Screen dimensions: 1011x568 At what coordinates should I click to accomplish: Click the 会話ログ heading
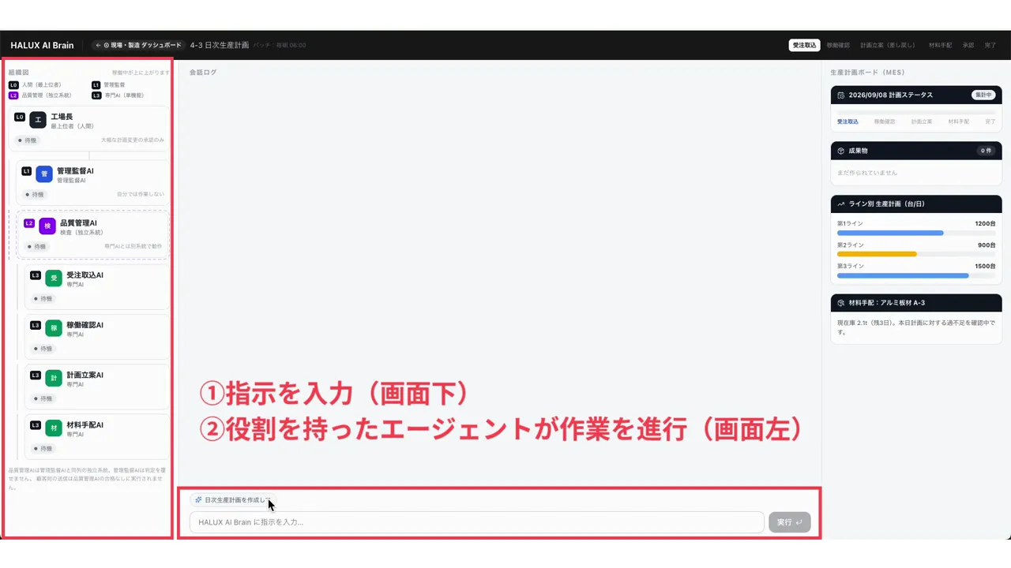coord(203,73)
